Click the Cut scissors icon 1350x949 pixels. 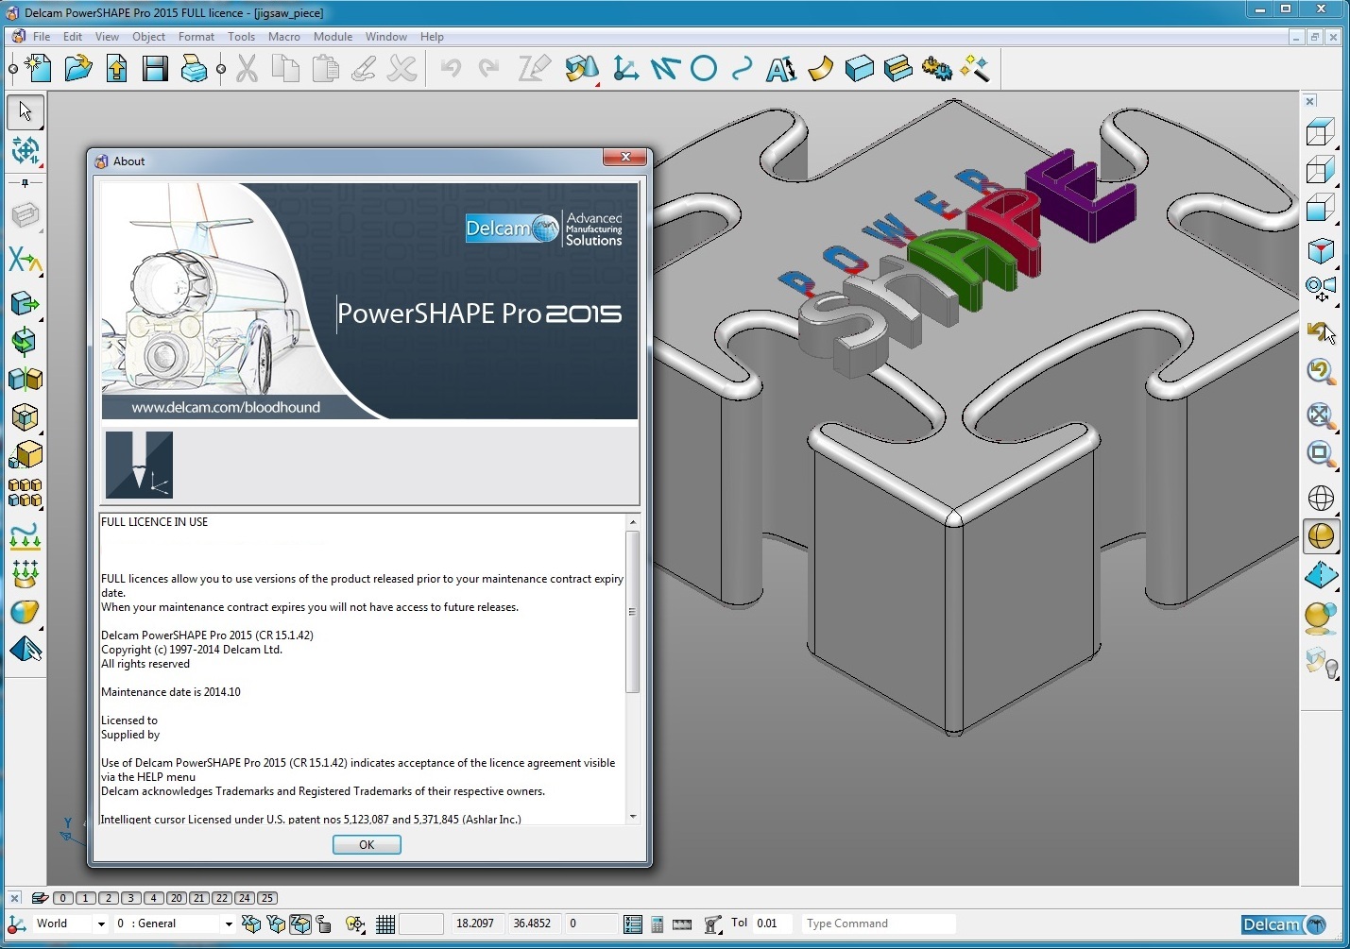248,68
